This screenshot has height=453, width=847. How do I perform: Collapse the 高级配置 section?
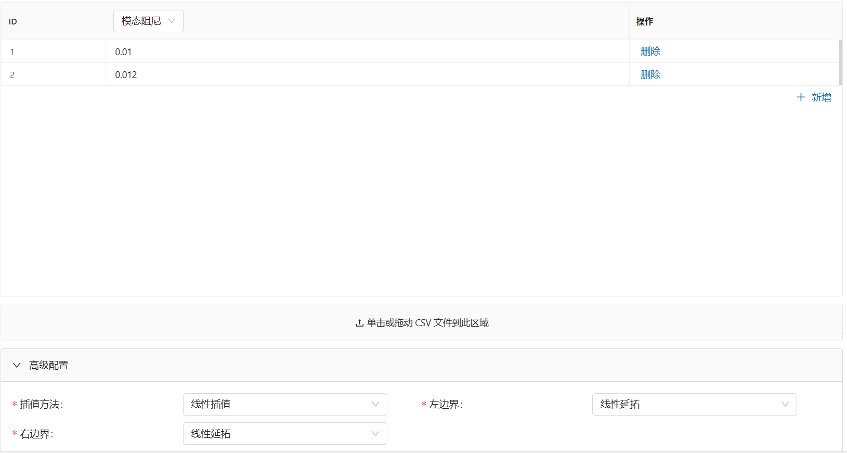pyautogui.click(x=17, y=365)
